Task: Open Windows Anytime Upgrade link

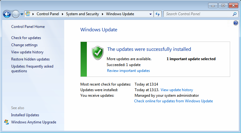Action: click(34, 122)
